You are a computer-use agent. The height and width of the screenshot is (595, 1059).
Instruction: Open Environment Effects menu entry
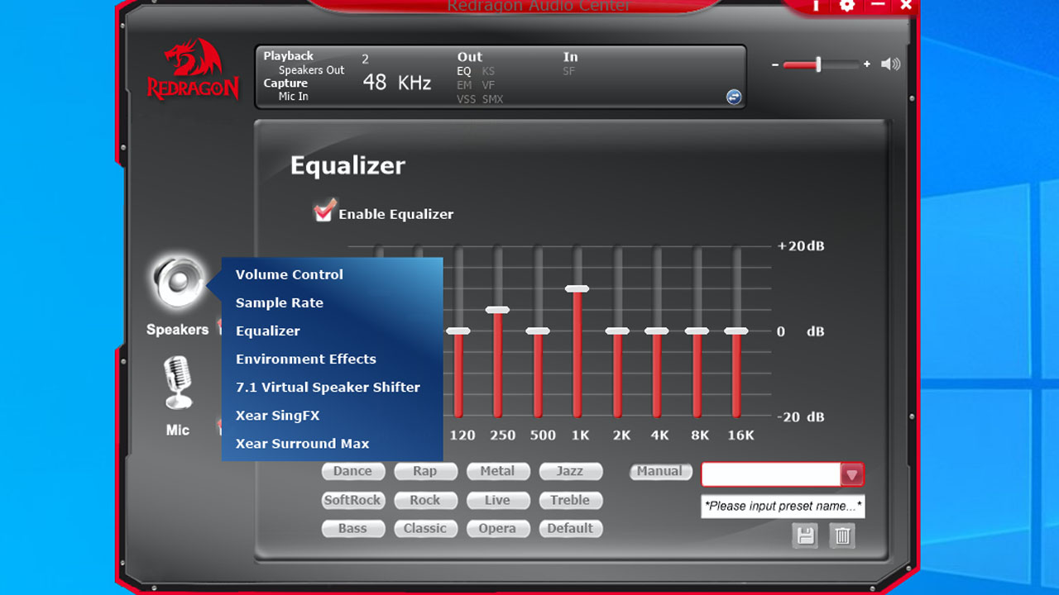tap(306, 359)
